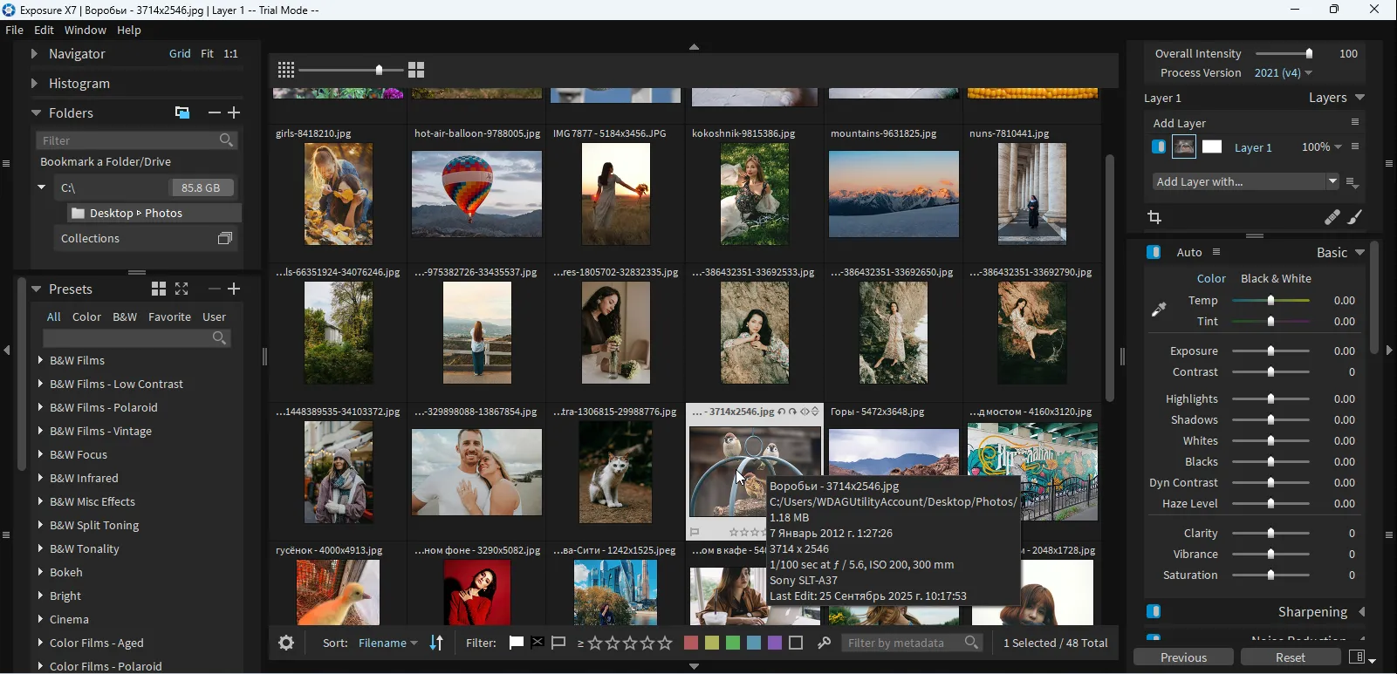
Task: Open the Add Layer with dropdown
Action: coord(1246,181)
